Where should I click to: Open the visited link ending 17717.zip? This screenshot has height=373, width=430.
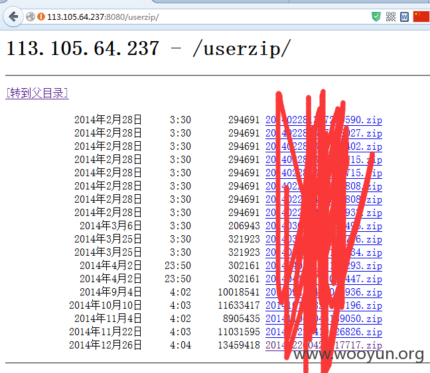[324, 345]
